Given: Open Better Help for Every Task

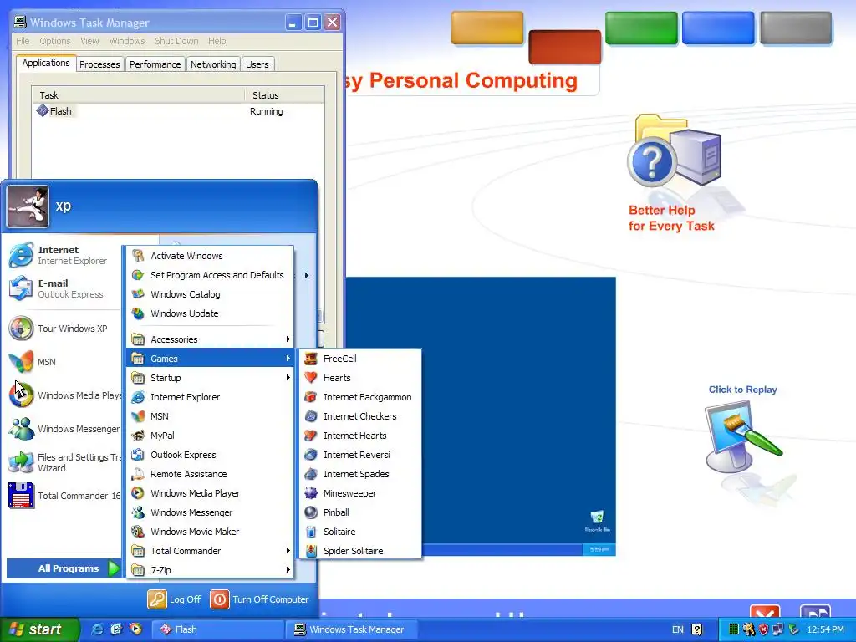Looking at the screenshot, I should click(x=671, y=218).
